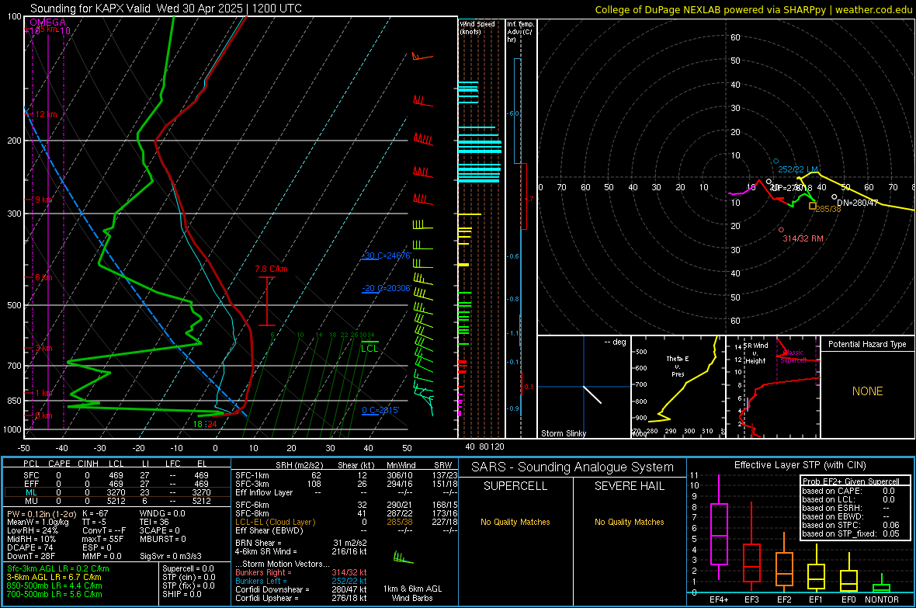Click the 'Inf. Temp. Adv.' panel header
Viewport: 916px width, 608px height.
tap(520, 32)
